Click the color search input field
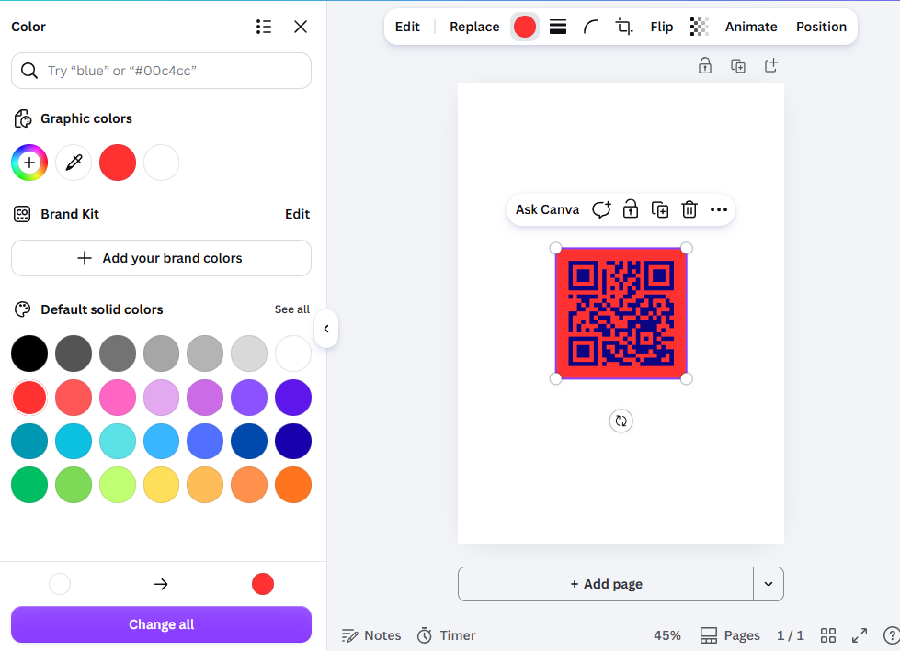 [x=161, y=71]
